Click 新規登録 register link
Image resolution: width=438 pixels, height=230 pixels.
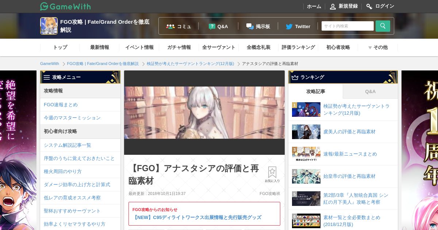tap(343, 6)
